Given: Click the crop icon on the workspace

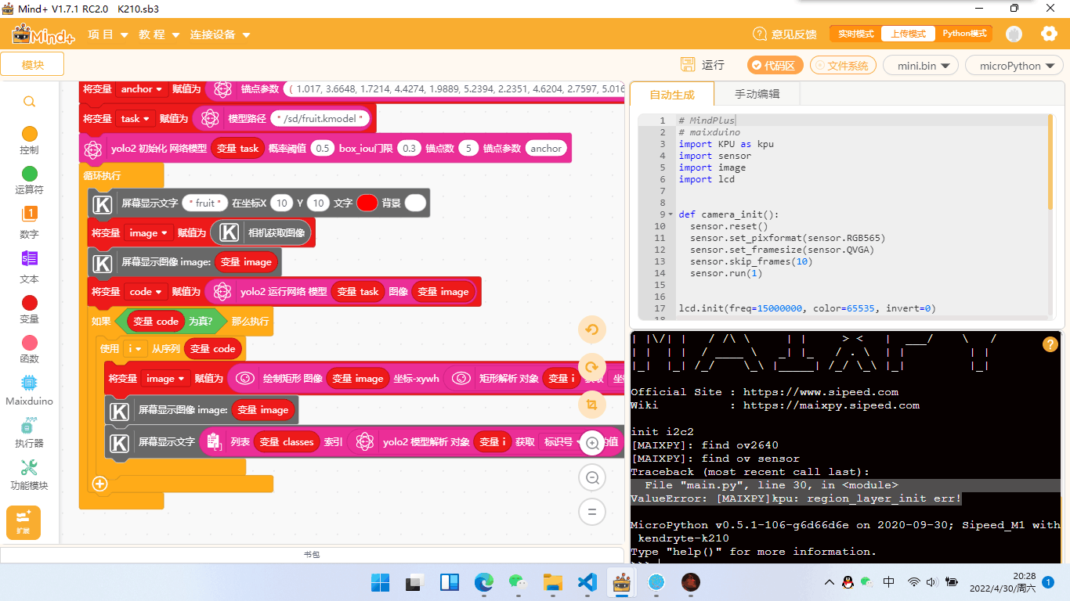Looking at the screenshot, I should (591, 405).
